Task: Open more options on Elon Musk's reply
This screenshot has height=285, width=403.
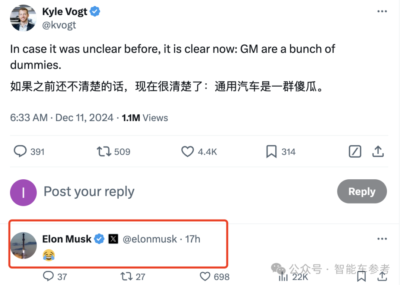Action: click(x=382, y=239)
